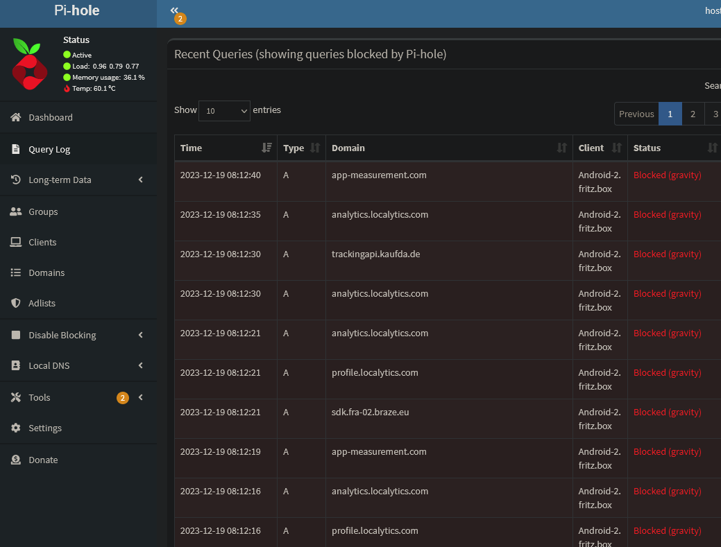This screenshot has height=547, width=721.
Task: Go to page 1 of results
Action: (670, 114)
